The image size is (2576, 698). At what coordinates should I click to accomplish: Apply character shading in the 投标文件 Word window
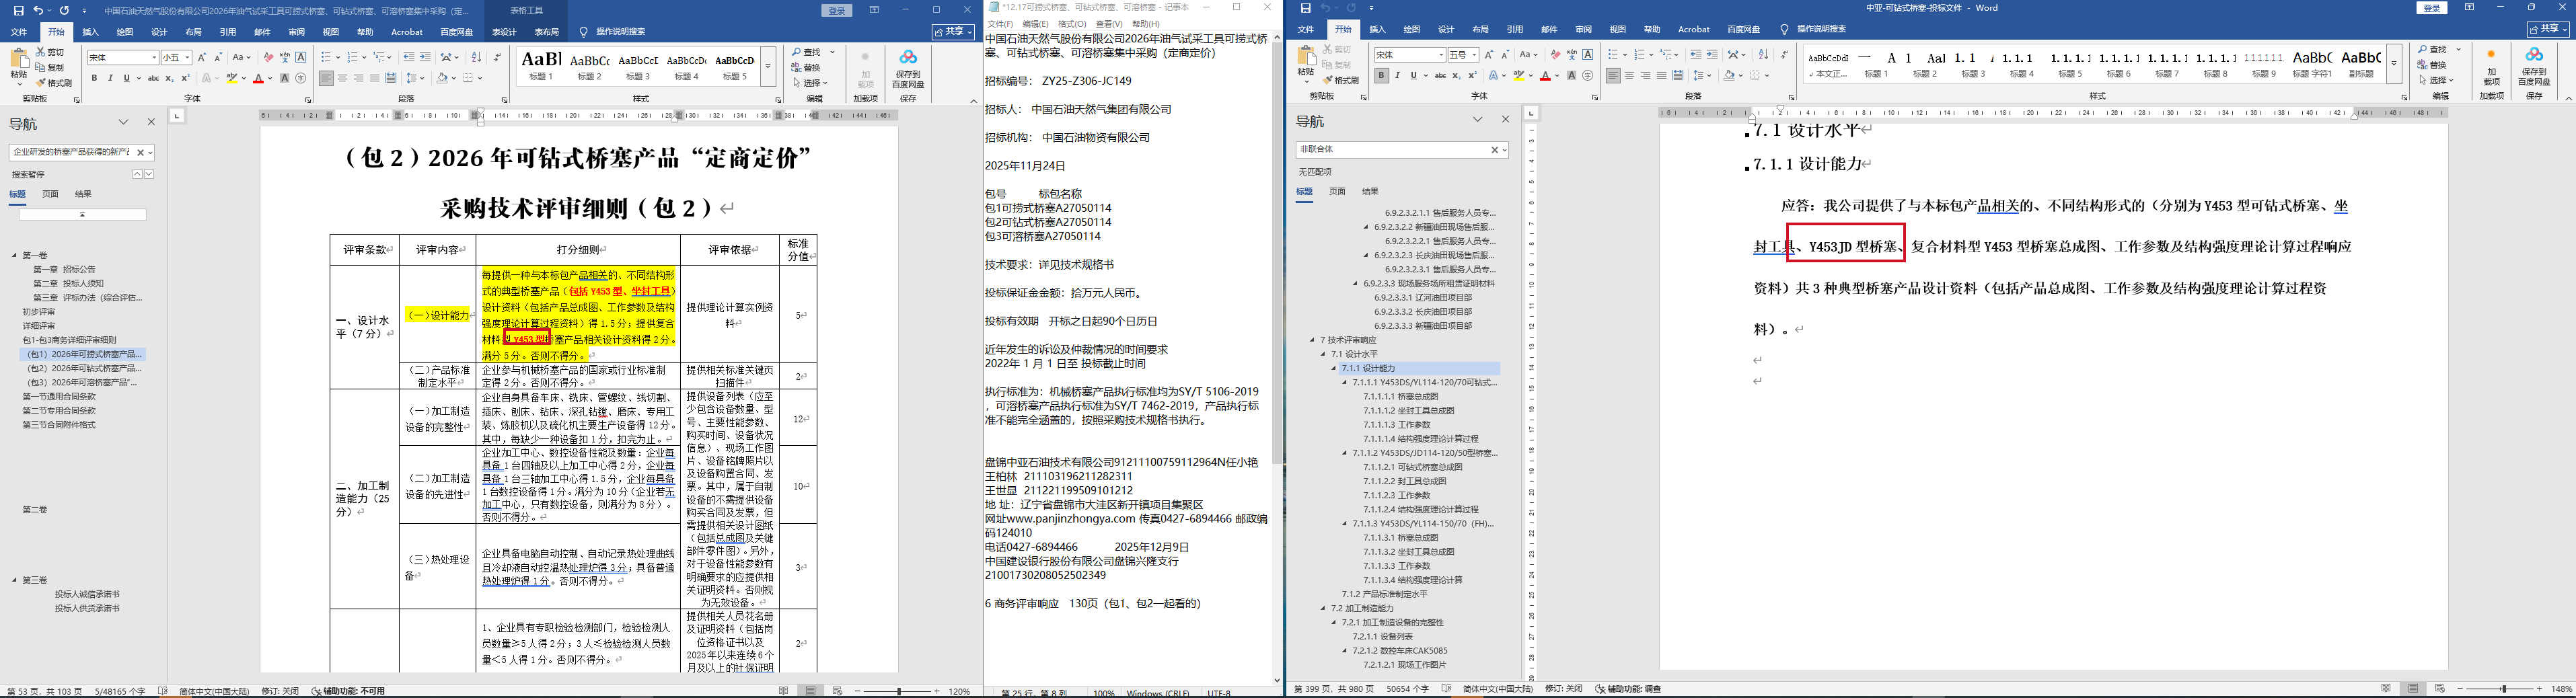pos(1572,76)
